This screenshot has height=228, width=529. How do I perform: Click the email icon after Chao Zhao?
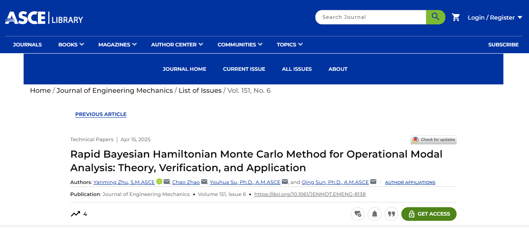204,182
